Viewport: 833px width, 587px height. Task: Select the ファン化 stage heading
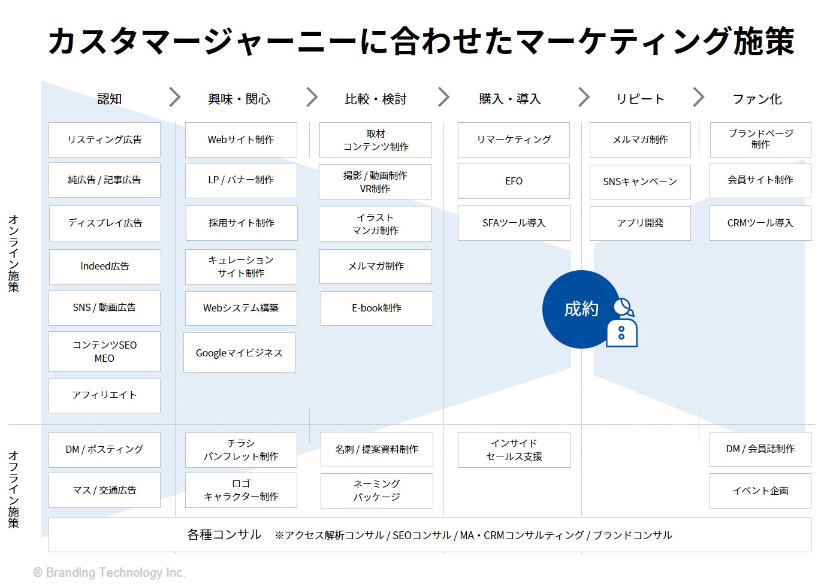(757, 99)
